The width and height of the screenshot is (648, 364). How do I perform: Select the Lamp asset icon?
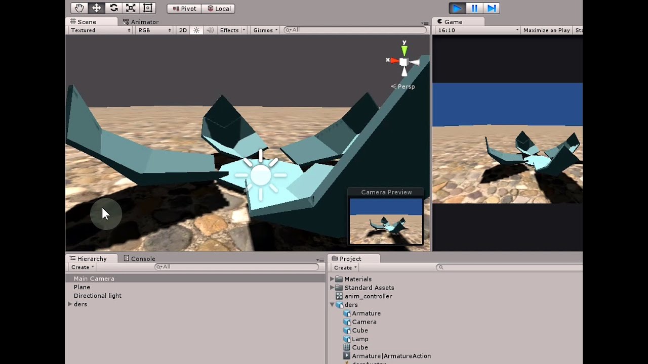click(x=347, y=339)
